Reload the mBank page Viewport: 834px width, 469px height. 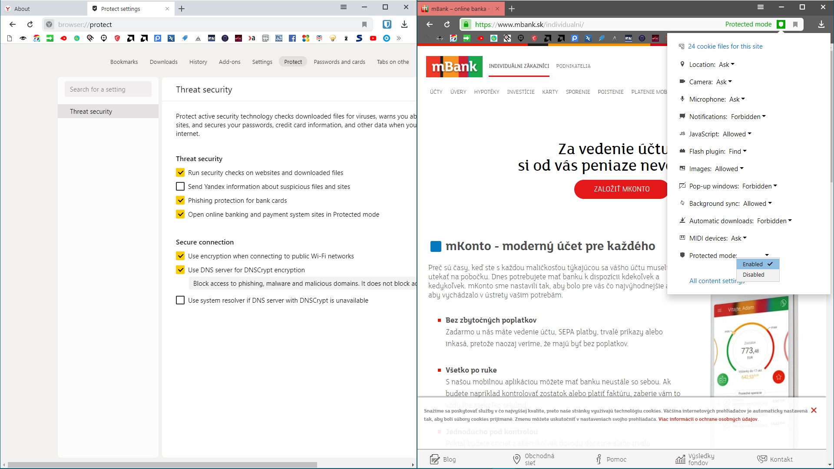(x=447, y=24)
